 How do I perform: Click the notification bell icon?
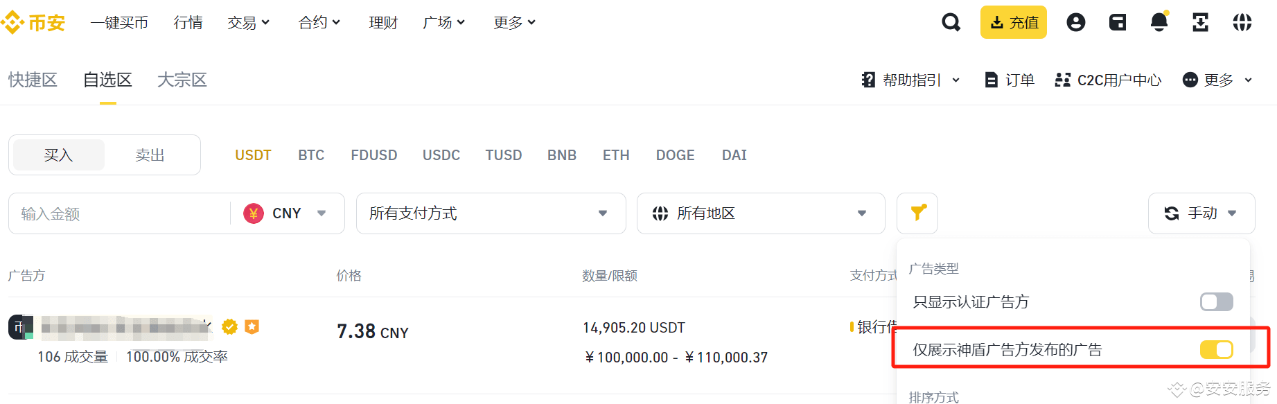[x=1159, y=23]
